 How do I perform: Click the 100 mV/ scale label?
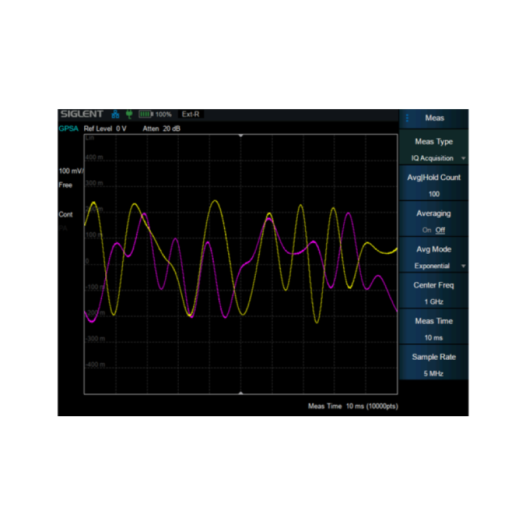pyautogui.click(x=71, y=171)
